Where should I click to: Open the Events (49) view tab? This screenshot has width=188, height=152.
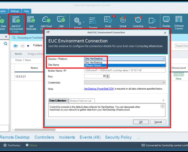click(x=90, y=137)
